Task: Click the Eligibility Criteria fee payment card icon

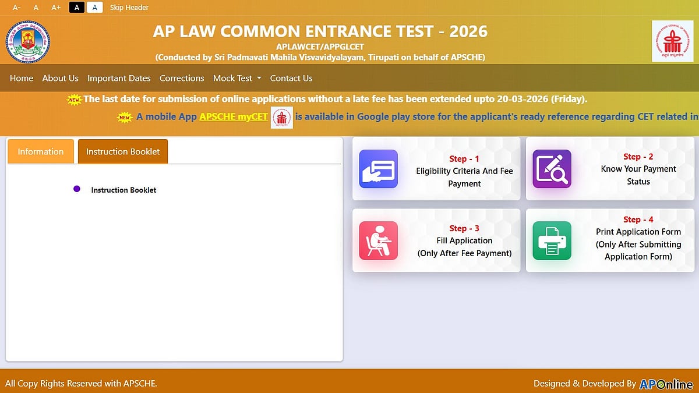Action: [378, 169]
